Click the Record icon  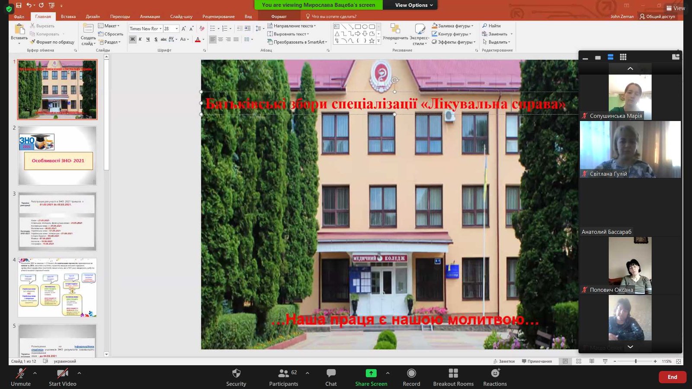click(411, 373)
